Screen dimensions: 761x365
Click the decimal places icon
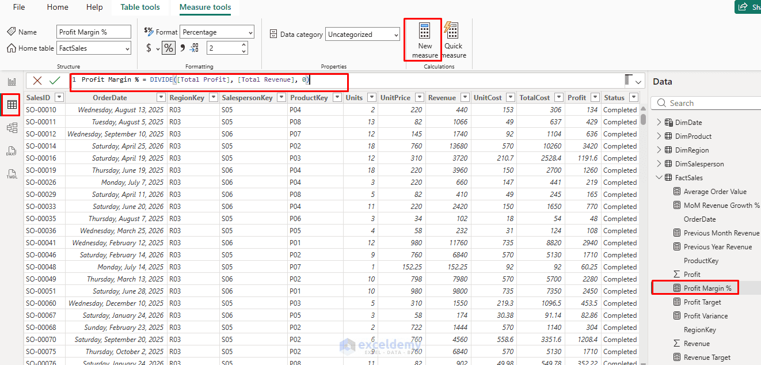pos(195,48)
